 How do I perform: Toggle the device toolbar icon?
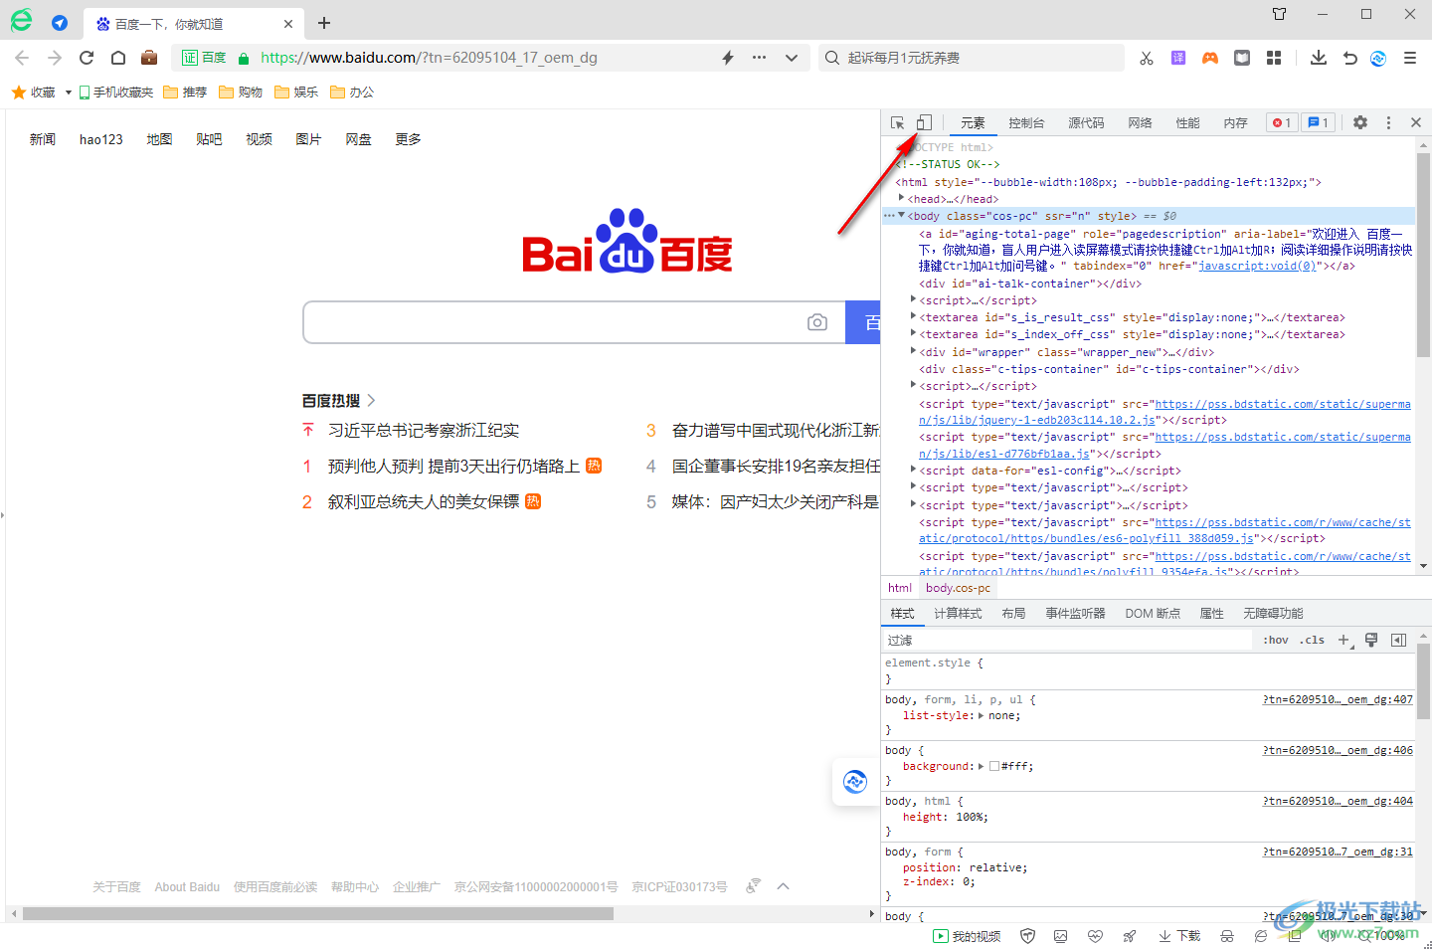click(x=924, y=122)
